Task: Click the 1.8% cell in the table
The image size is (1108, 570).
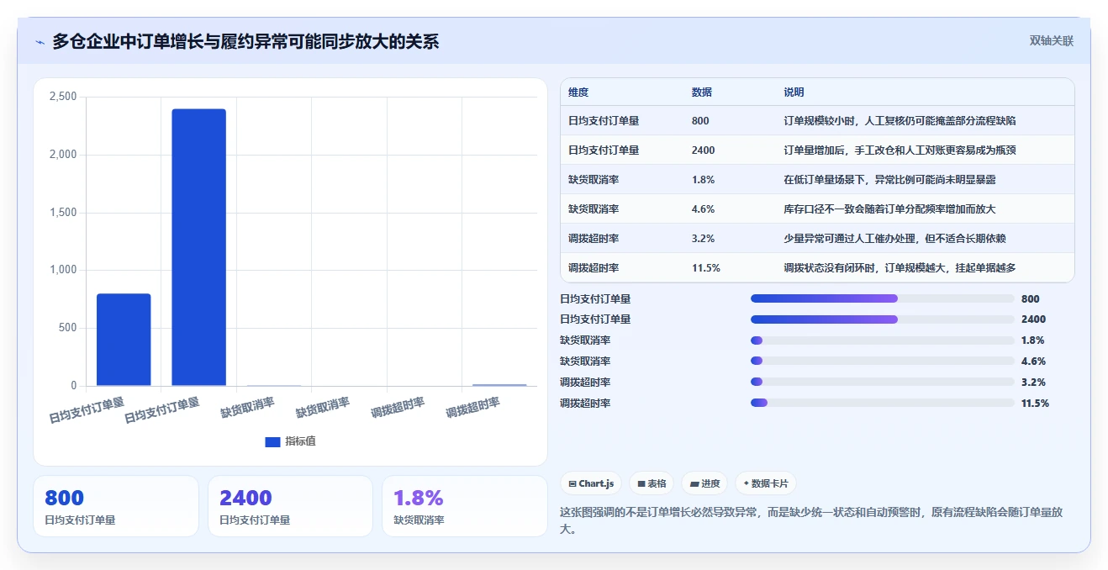Action: click(x=704, y=180)
